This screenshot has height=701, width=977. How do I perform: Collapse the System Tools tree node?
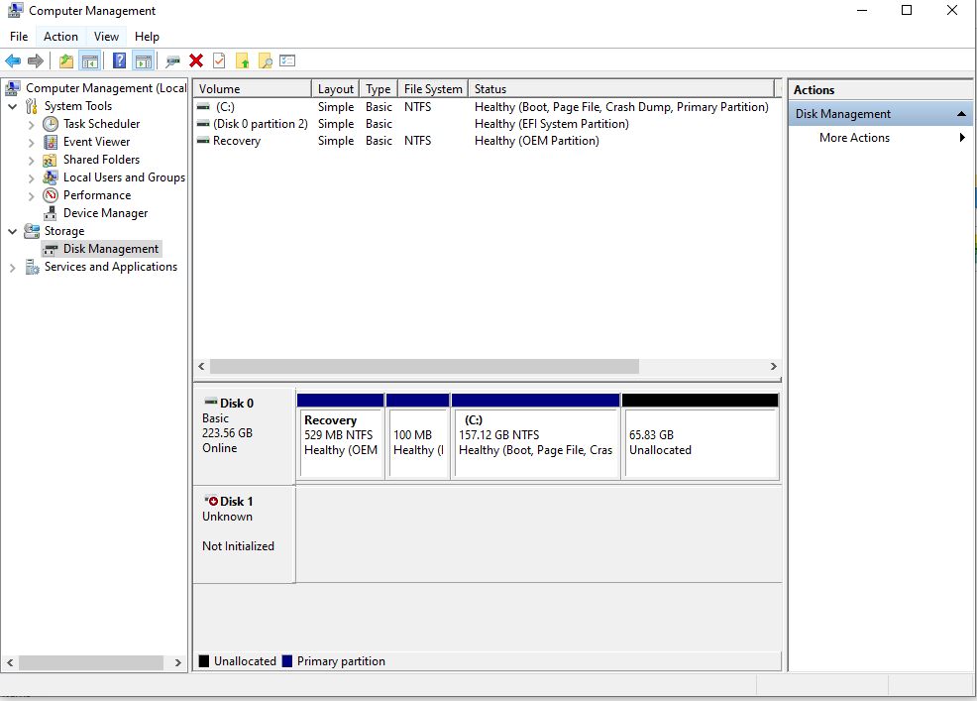(12, 107)
